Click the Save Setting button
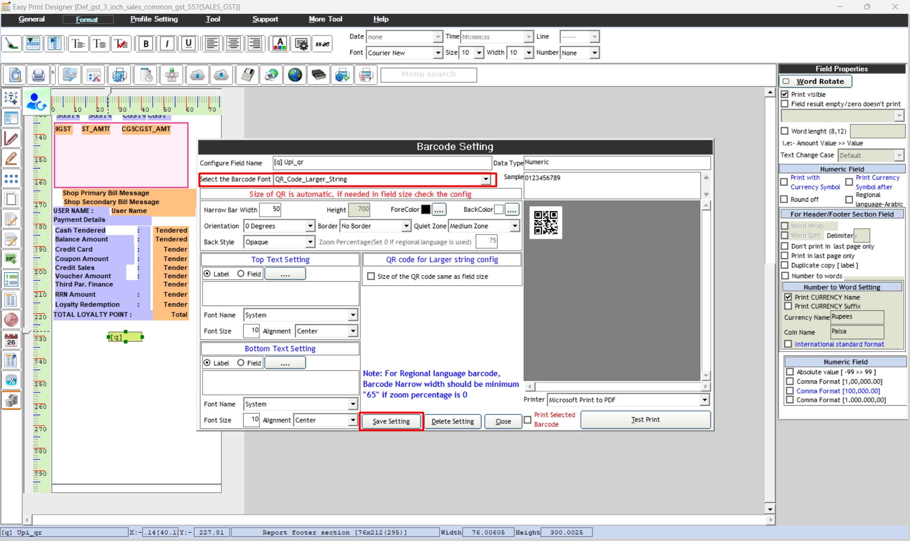This screenshot has width=910, height=541. coord(391,421)
